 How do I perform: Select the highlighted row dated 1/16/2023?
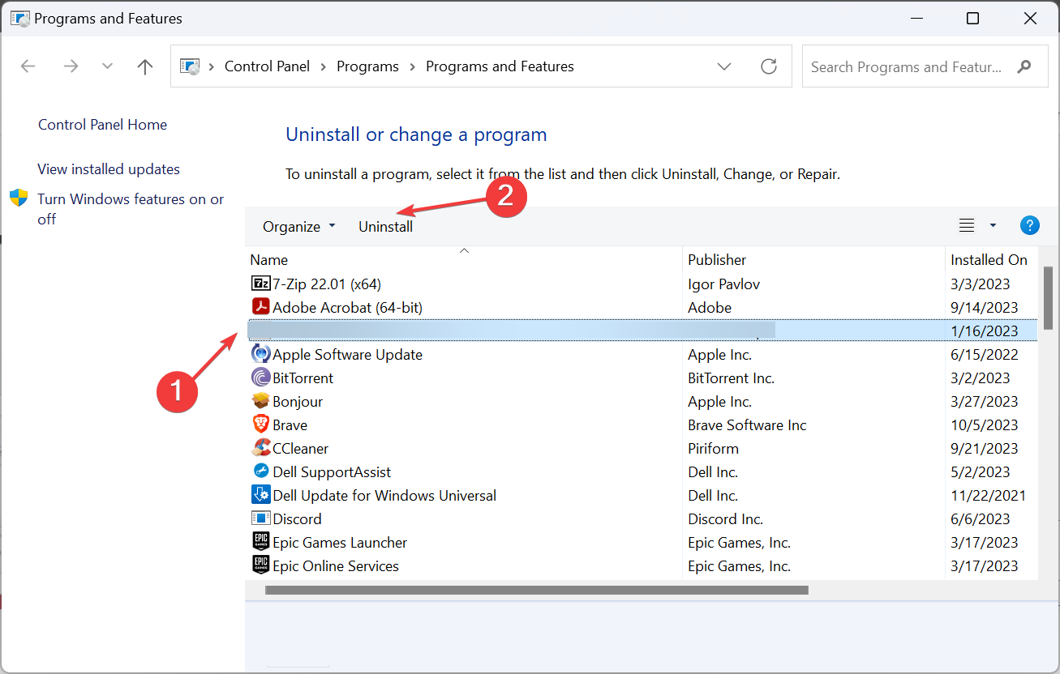click(x=642, y=330)
